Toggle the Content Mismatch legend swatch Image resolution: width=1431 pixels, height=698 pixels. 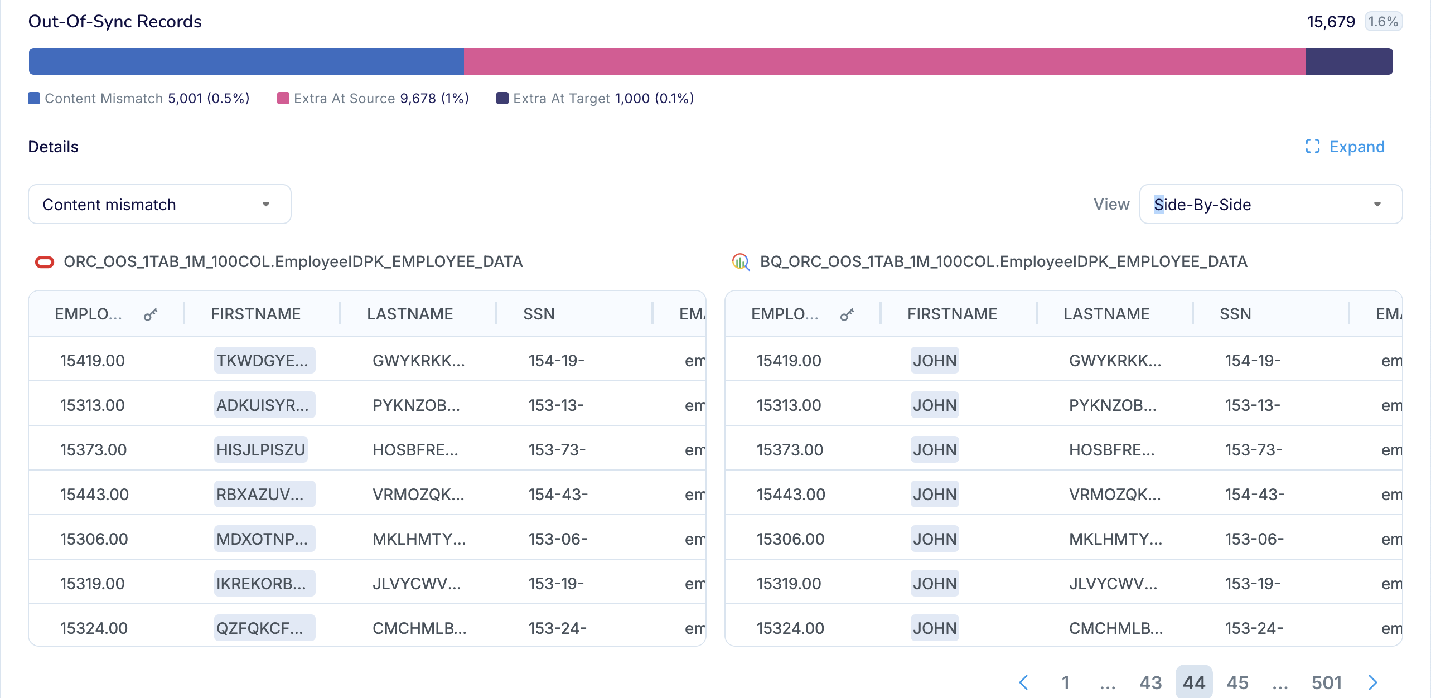point(33,98)
